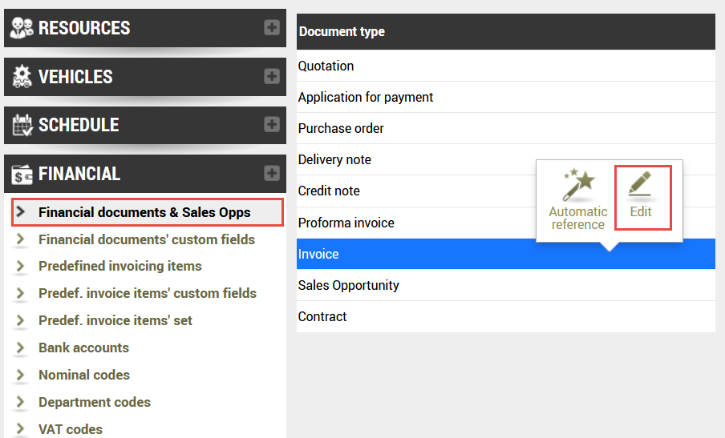Open Department codes settings
Viewport: 725px width, 438px height.
pos(95,402)
